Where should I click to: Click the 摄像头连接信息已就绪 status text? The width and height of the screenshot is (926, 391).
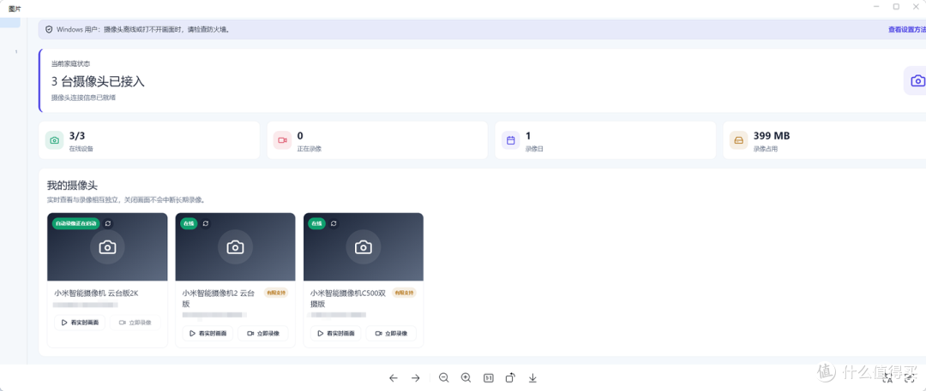tap(83, 98)
